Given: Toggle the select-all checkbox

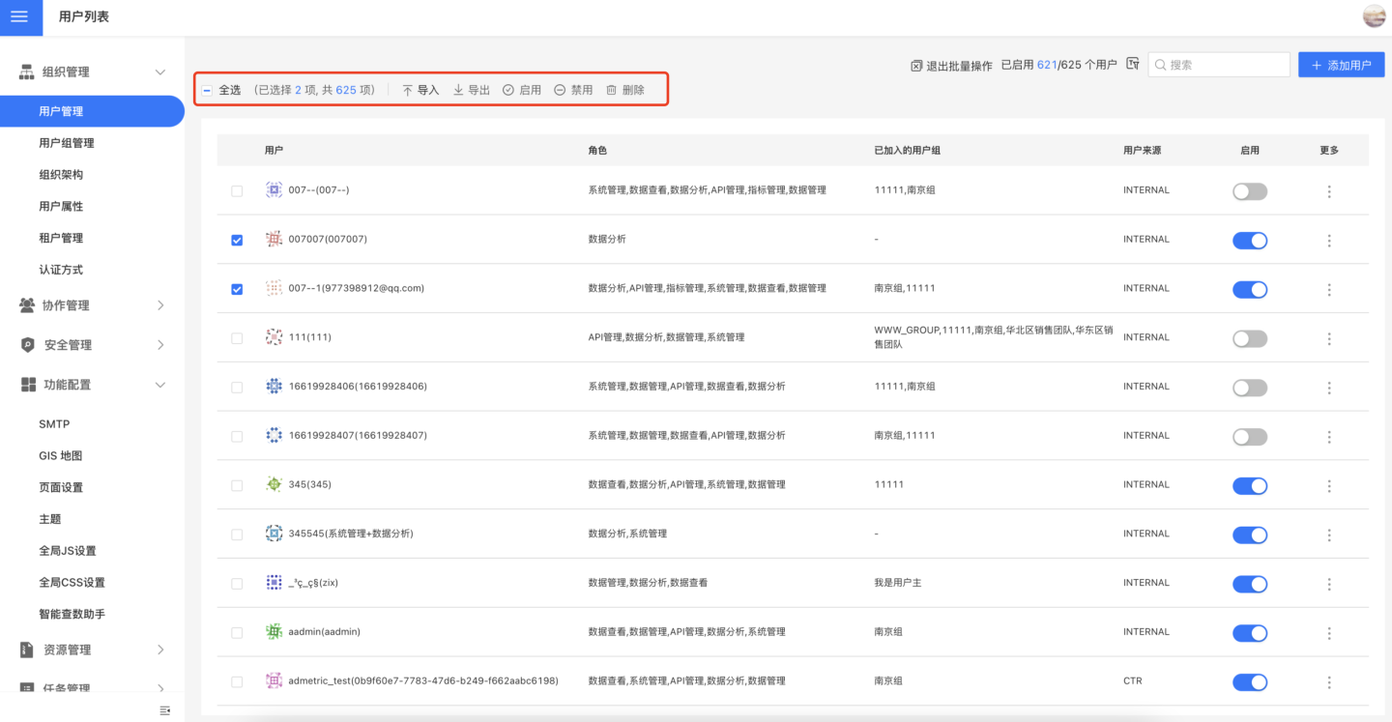Looking at the screenshot, I should [x=207, y=90].
